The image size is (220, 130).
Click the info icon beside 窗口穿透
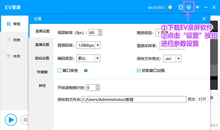pyautogui.click(x=86, y=70)
